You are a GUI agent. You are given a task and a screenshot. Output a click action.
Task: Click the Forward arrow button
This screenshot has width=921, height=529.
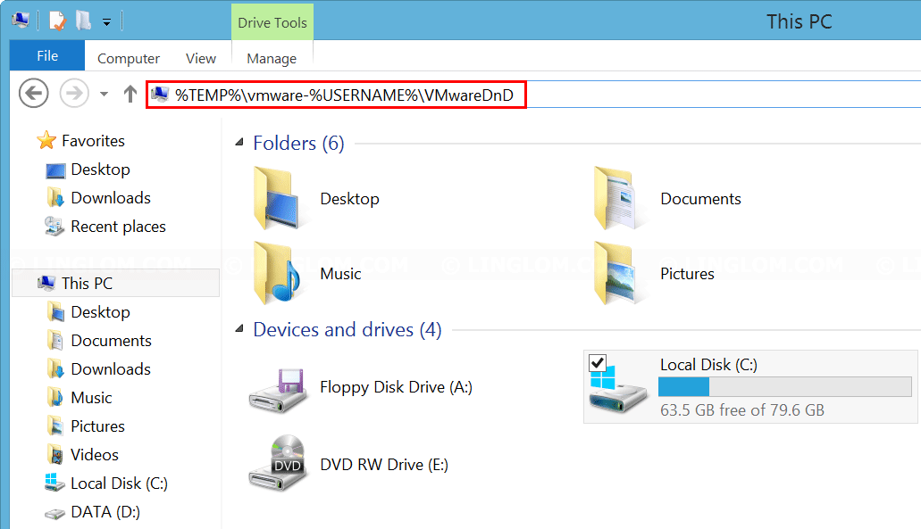[x=74, y=94]
